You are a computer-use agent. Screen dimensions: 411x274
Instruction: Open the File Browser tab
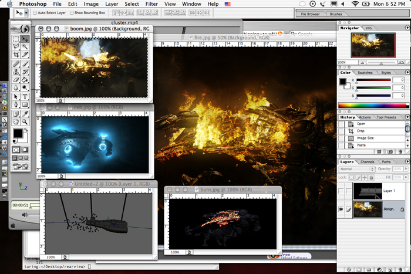click(310, 14)
